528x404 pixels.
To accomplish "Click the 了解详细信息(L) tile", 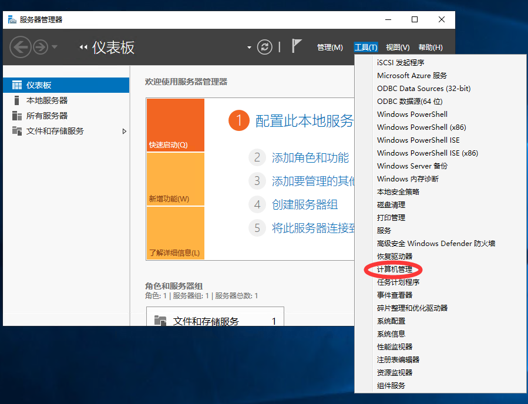I will tap(176, 233).
